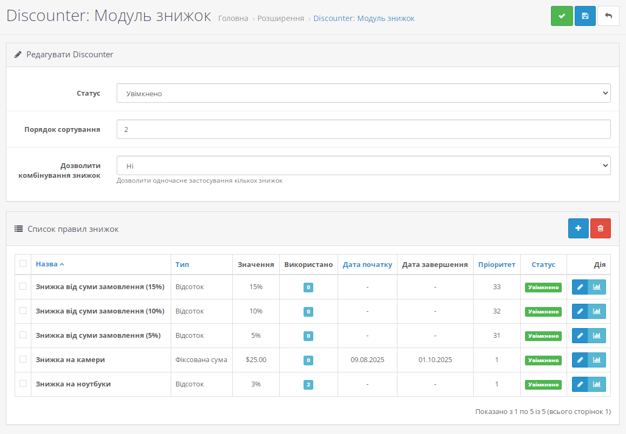Show statistics for the 5% discount rule
Viewport: 626px width, 434px height.
click(x=597, y=336)
